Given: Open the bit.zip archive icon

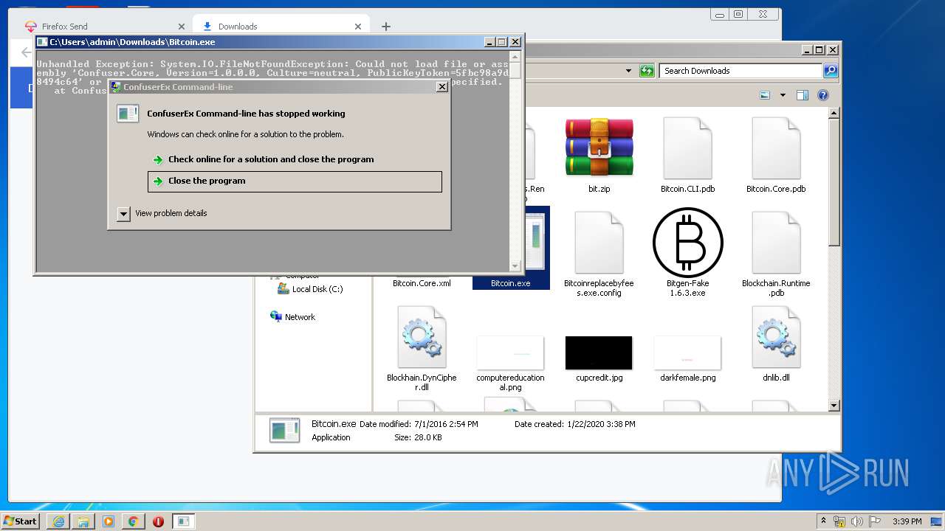Looking at the screenshot, I should coord(599,147).
